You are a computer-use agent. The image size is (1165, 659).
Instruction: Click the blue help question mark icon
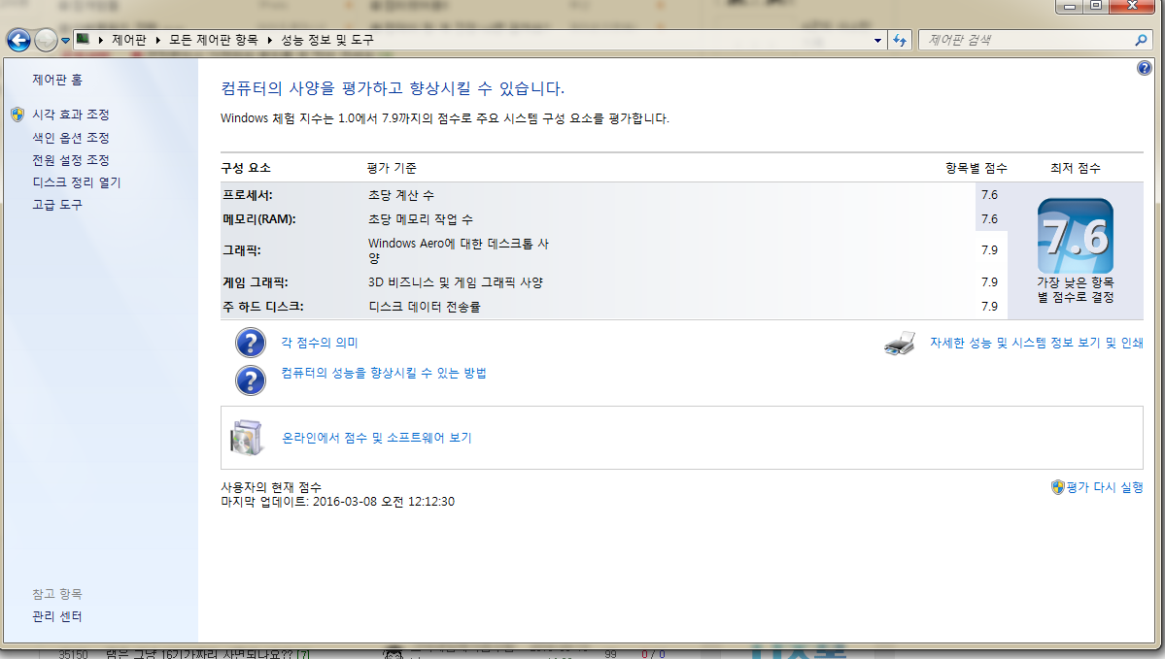[x=1144, y=68]
